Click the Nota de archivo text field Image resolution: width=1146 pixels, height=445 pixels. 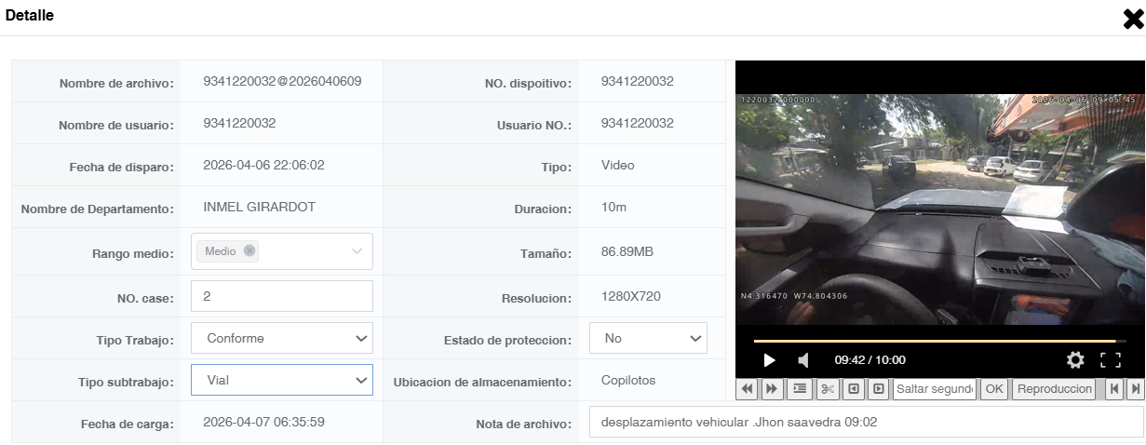coord(866,422)
